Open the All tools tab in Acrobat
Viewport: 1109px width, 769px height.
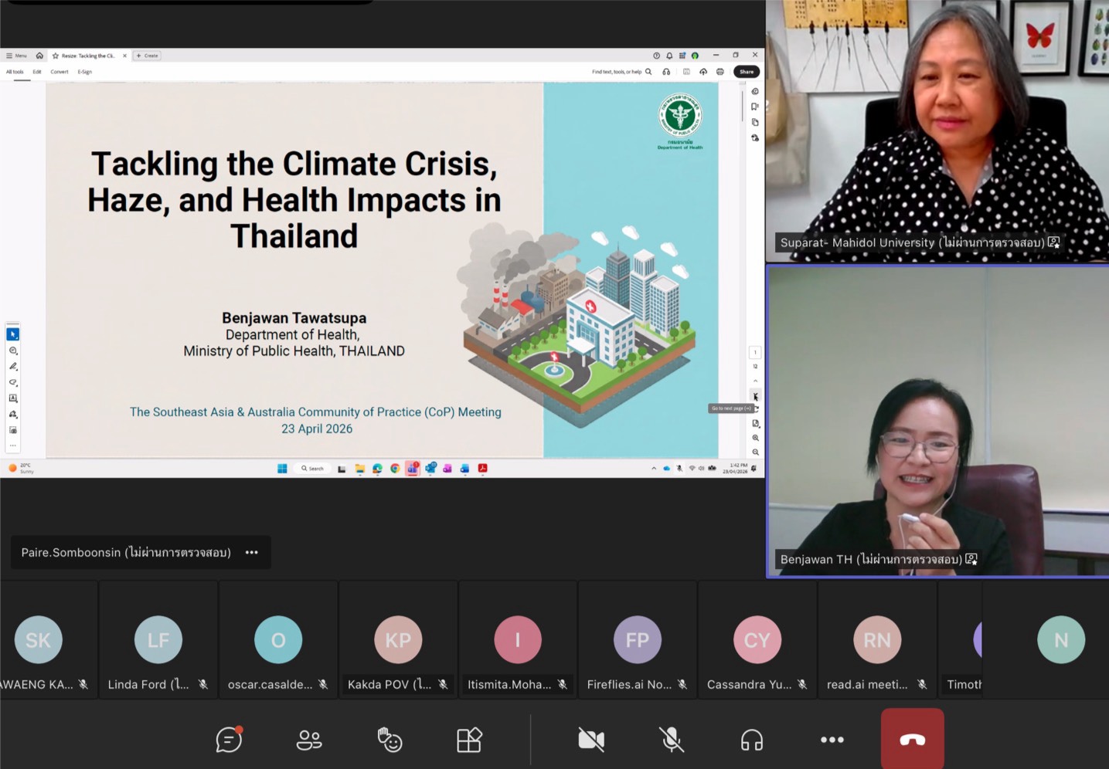click(15, 72)
